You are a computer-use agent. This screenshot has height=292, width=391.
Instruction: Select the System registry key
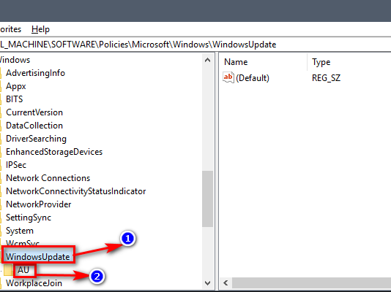coord(20,231)
